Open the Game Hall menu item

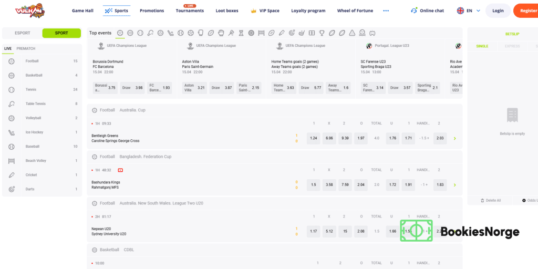click(x=82, y=11)
